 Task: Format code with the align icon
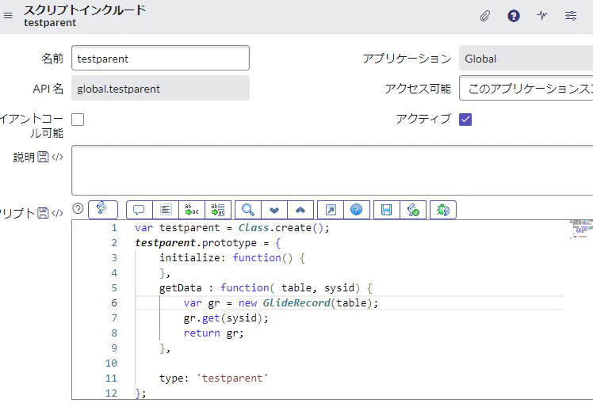pyautogui.click(x=166, y=210)
